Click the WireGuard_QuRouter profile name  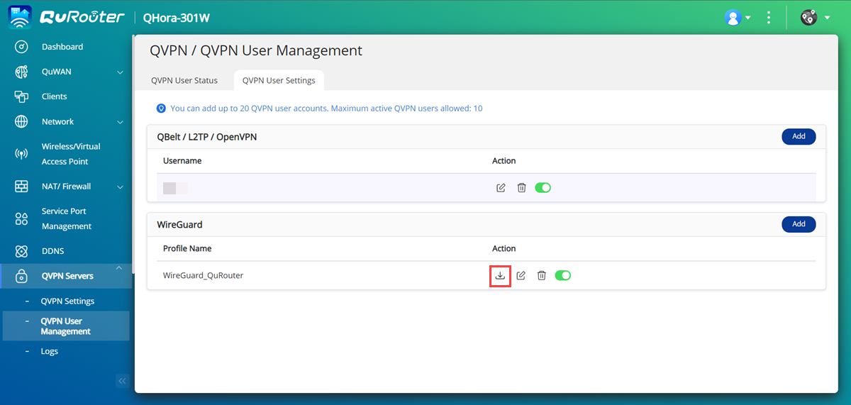point(203,275)
